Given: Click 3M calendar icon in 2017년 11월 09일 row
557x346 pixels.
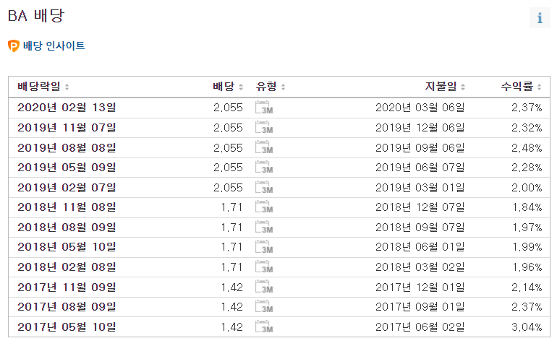Looking at the screenshot, I should tap(264, 287).
